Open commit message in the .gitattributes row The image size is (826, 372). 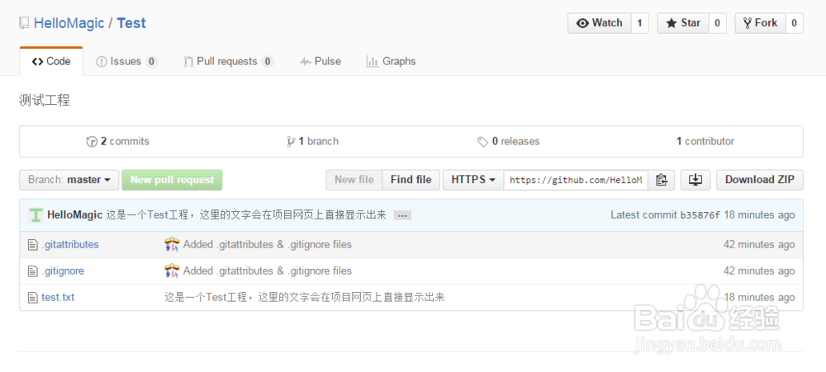267,245
